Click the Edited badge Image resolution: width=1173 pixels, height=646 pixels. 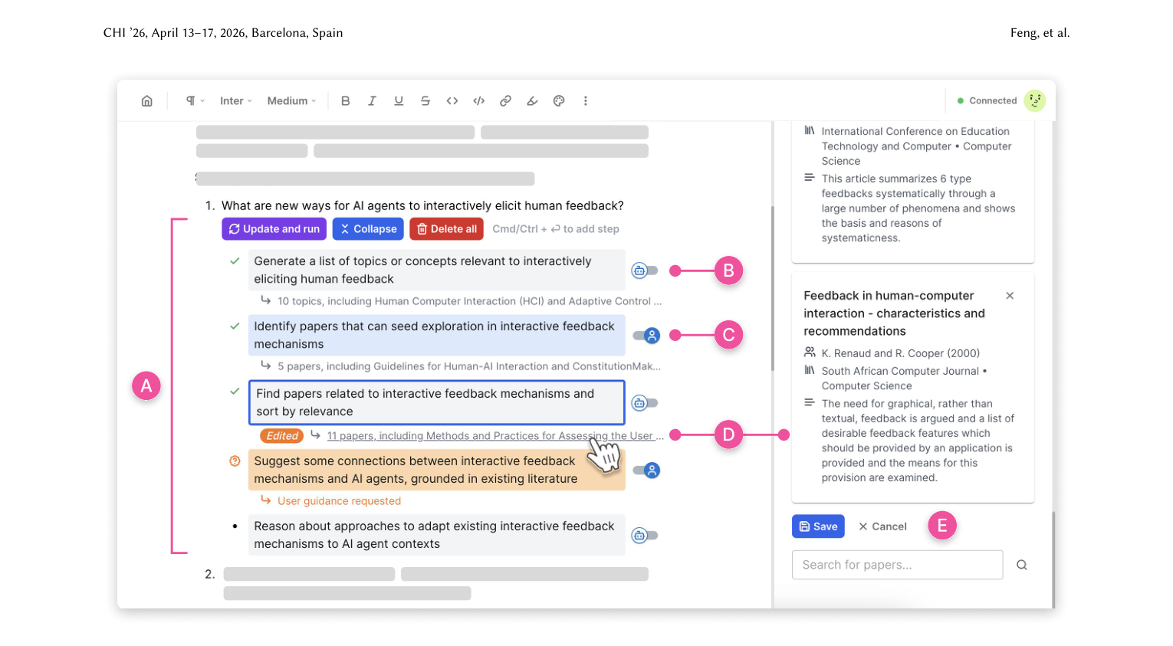point(282,436)
